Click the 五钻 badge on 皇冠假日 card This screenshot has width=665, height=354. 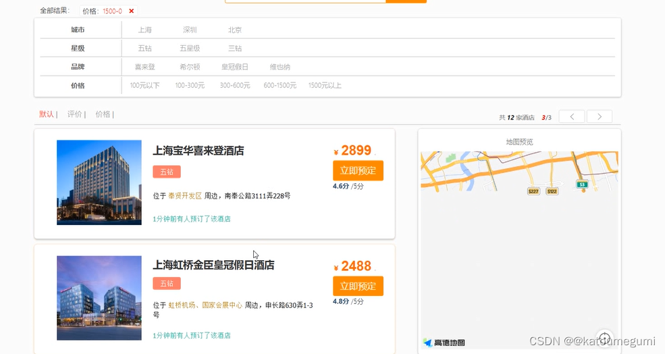pos(167,284)
